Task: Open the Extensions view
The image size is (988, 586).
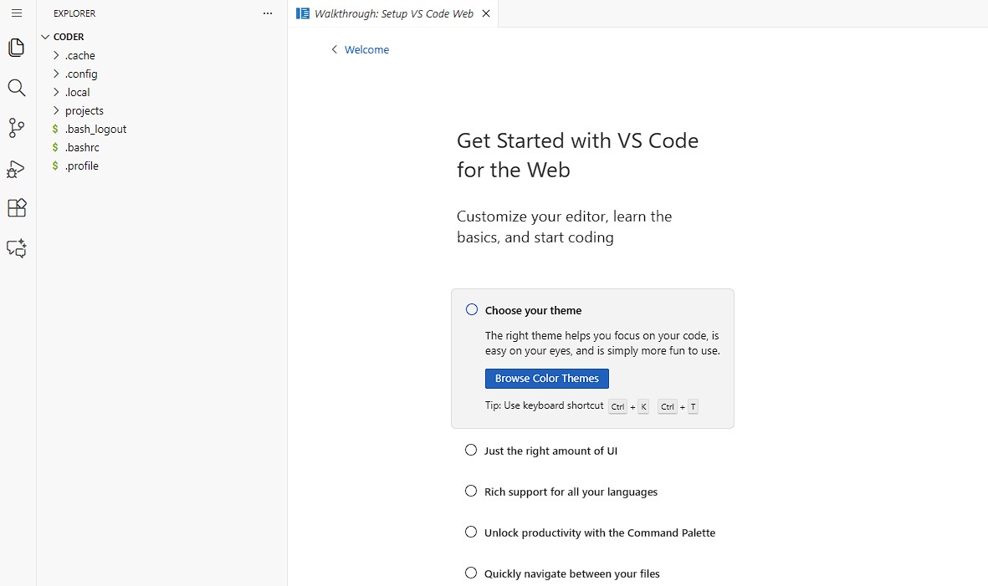Action: coord(16,207)
